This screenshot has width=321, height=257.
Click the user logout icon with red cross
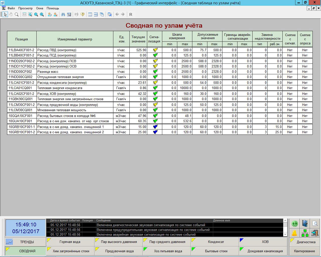click(55, 14)
